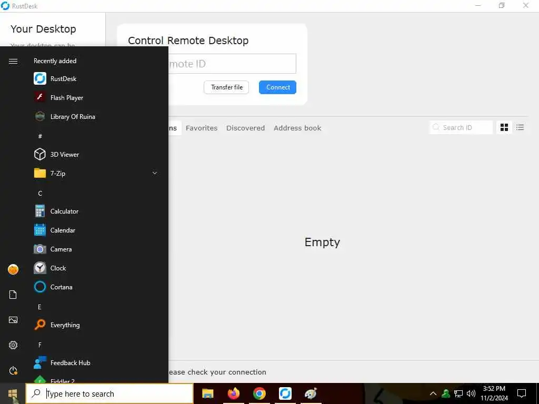Open the 7-Zip folder entry
The image size is (539, 404).
tap(96, 173)
